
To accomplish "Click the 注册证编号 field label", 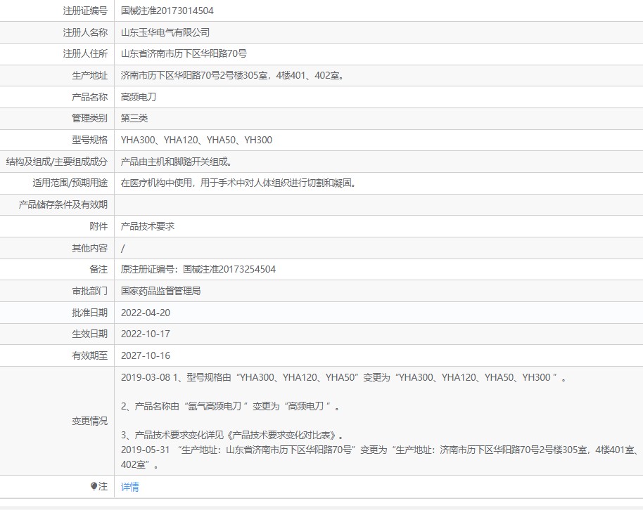I will tap(85, 11).
